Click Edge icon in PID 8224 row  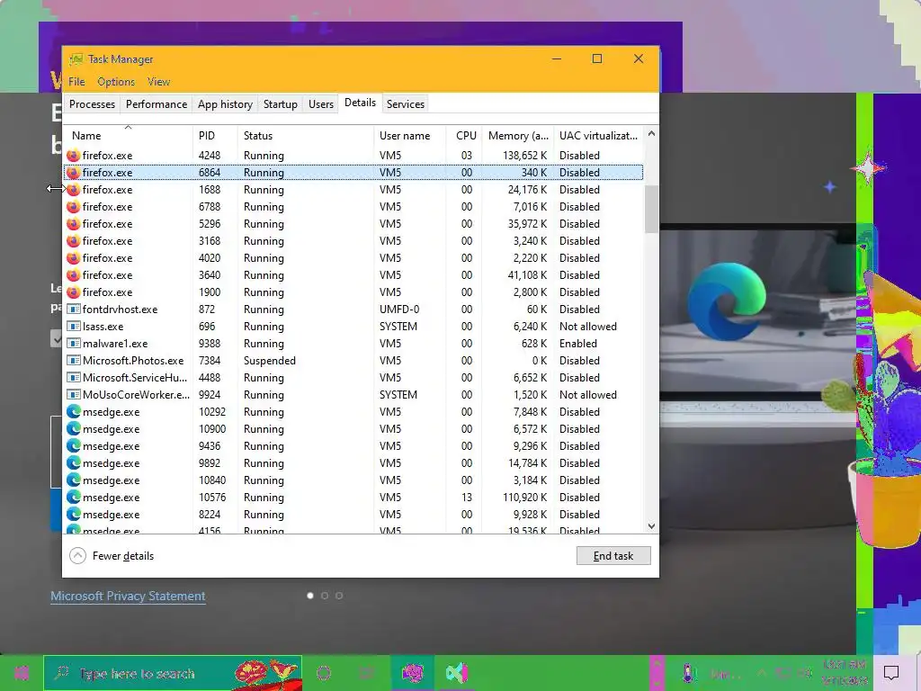click(x=74, y=514)
